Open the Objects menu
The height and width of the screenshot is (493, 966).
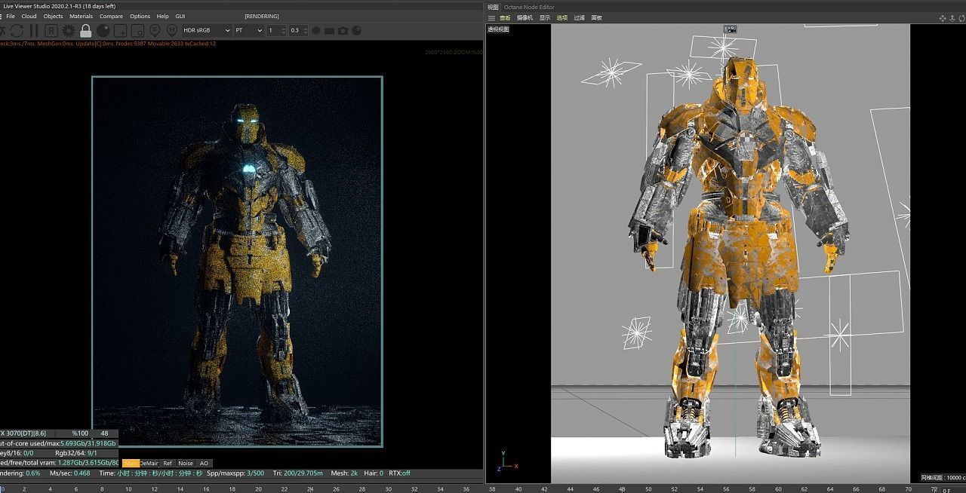tap(53, 16)
